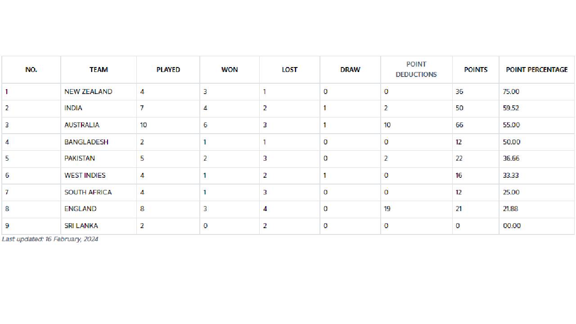Select the AUSTRALIA team cell
This screenshot has height=324, width=576.
click(x=82, y=125)
